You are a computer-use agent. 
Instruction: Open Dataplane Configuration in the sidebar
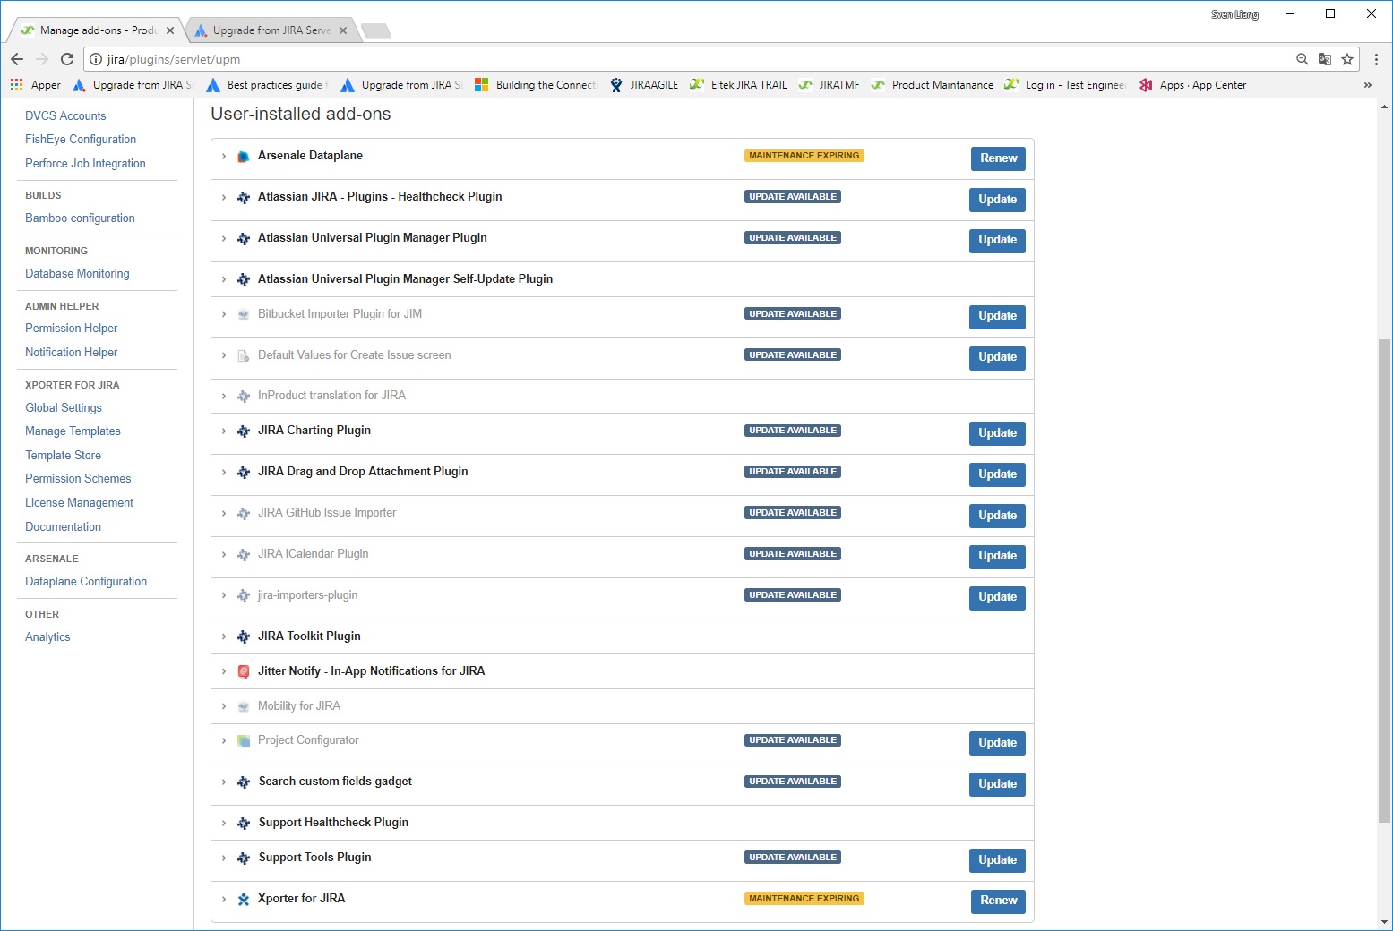(85, 581)
